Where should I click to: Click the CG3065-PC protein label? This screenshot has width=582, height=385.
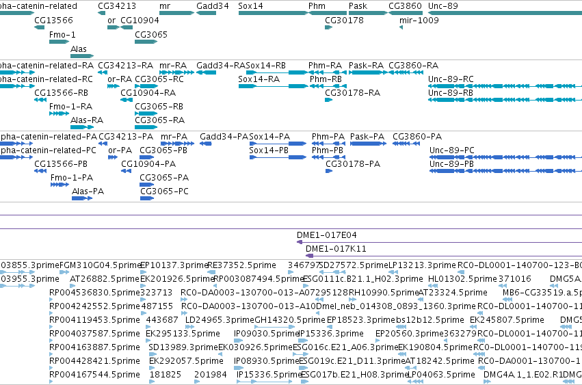(164, 191)
